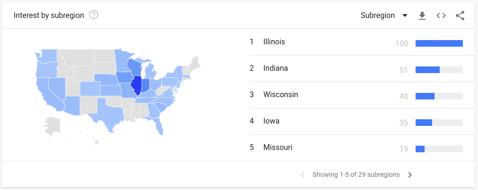Download subregion data as CSV

[422, 16]
